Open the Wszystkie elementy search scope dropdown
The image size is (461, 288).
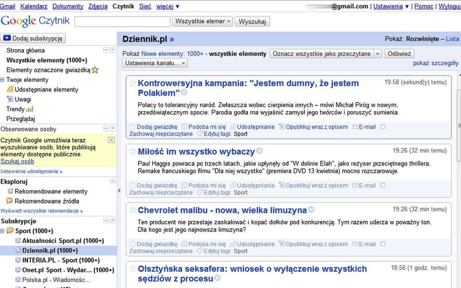(202, 21)
